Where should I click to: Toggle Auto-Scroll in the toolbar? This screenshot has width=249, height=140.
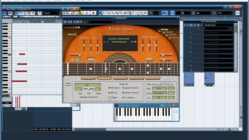(164, 13)
